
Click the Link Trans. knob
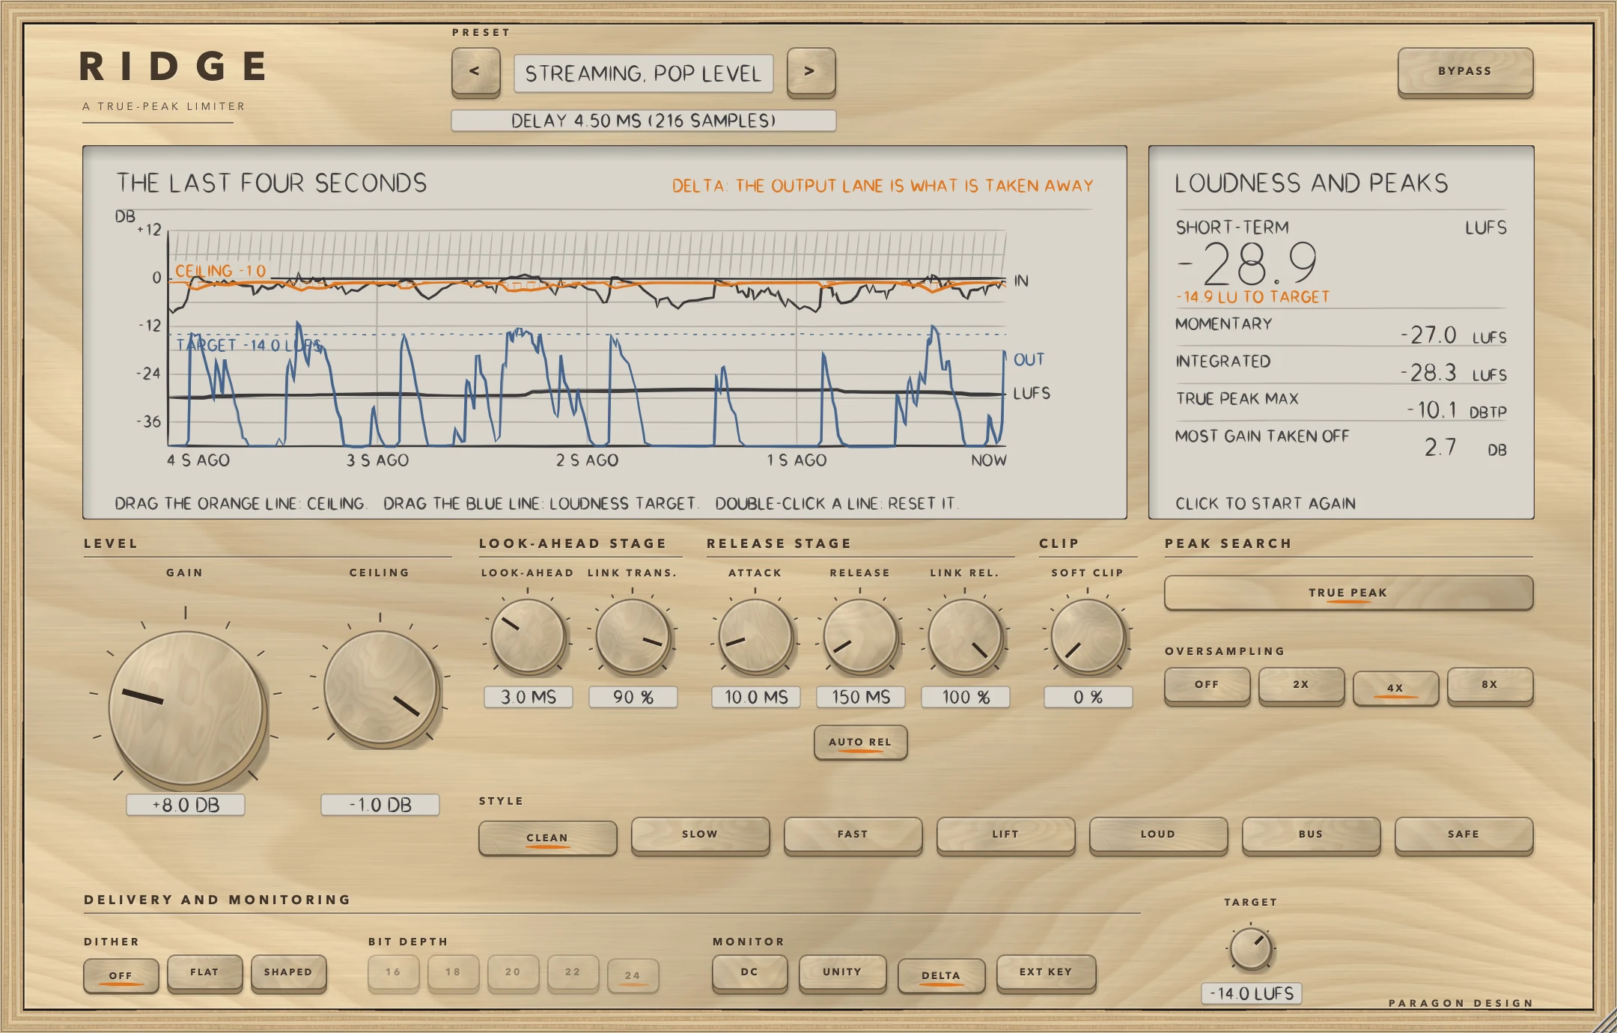point(633,636)
